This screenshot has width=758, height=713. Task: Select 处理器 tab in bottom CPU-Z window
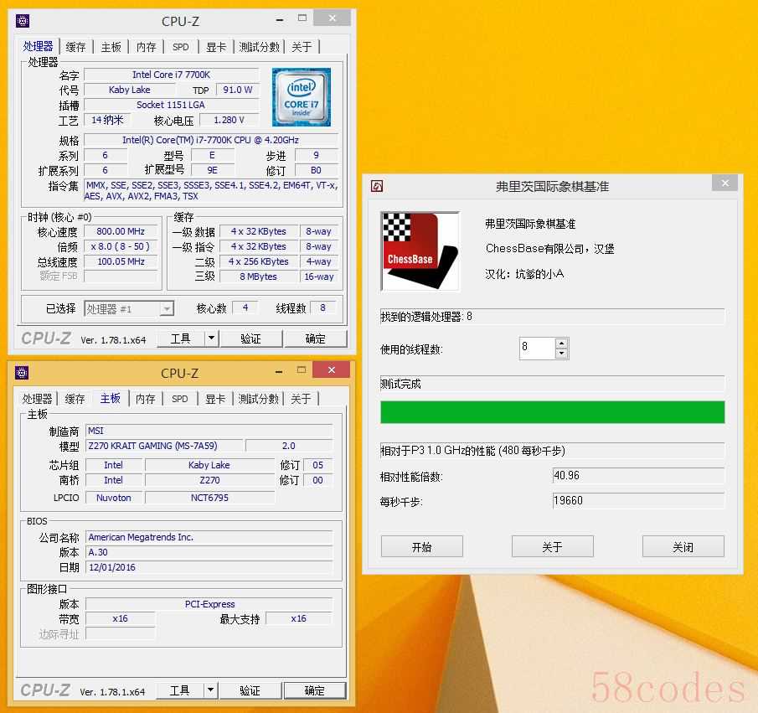[x=37, y=399]
